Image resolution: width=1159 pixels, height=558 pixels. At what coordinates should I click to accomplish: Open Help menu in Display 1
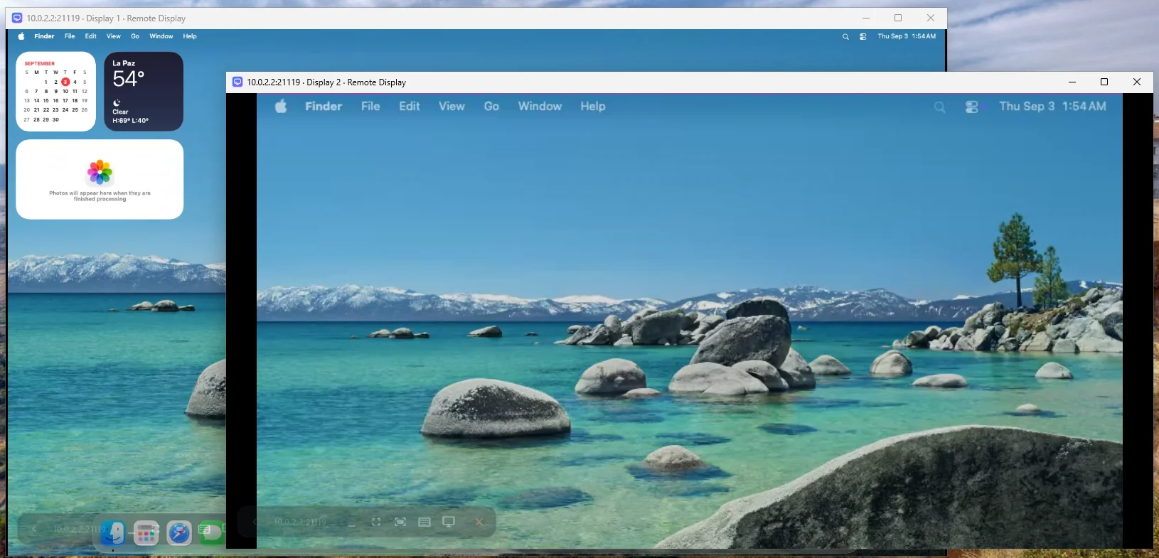(190, 36)
